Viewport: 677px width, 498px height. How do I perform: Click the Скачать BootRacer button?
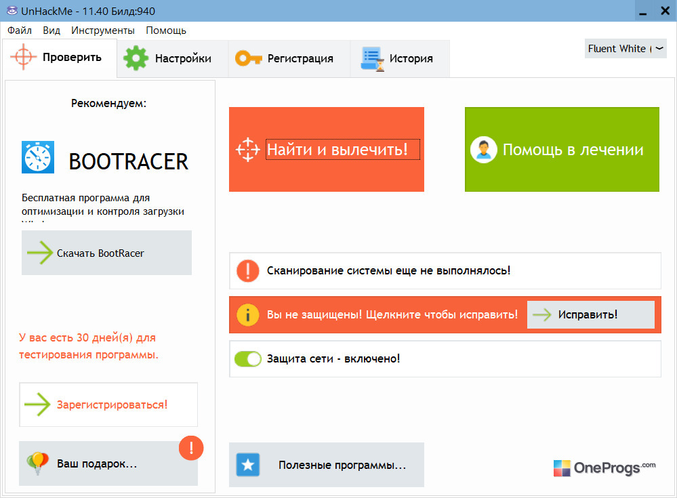coord(106,253)
